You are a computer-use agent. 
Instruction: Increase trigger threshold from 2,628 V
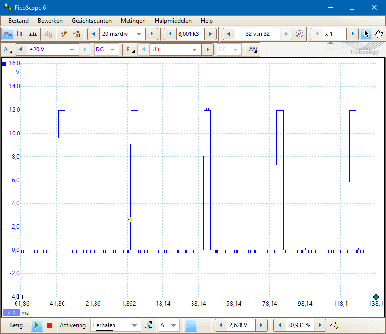[x=261, y=325]
